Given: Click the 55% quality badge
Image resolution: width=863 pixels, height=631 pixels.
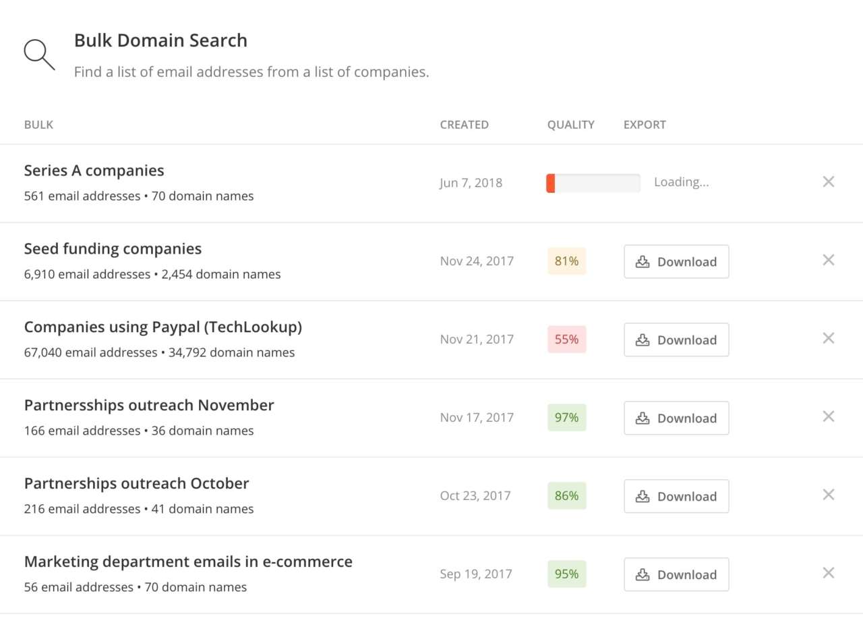Looking at the screenshot, I should point(566,339).
